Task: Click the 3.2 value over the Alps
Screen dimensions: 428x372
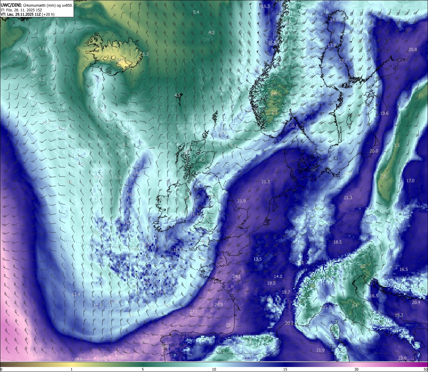Action: click(362, 266)
